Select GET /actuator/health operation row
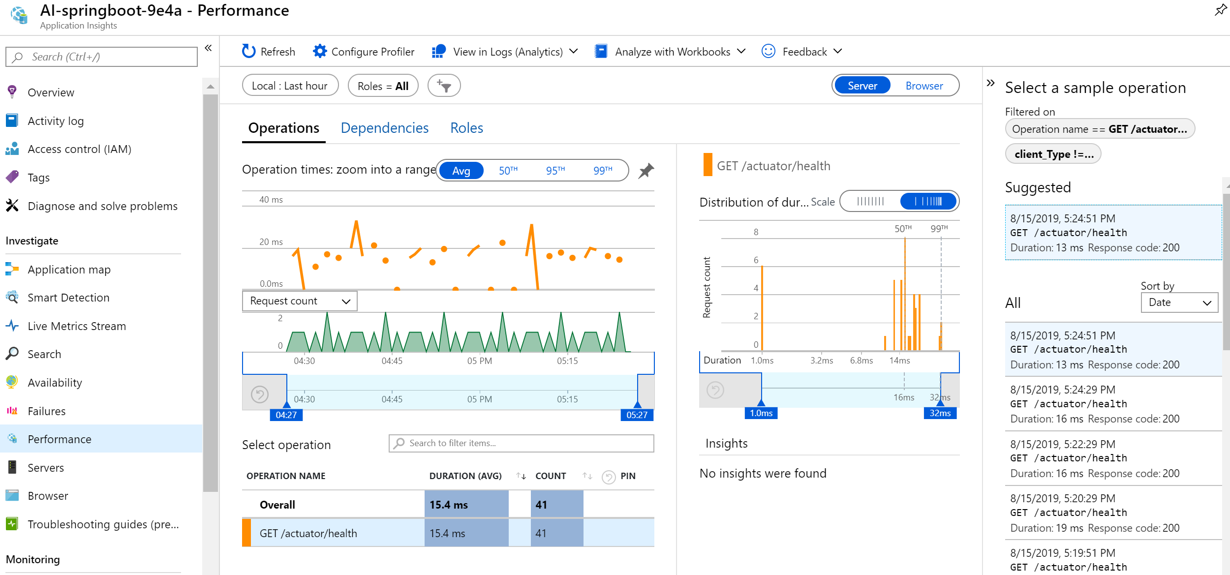The image size is (1230, 575). coord(448,533)
